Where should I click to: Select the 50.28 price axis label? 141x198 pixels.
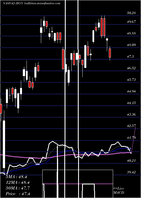coord(131,13)
